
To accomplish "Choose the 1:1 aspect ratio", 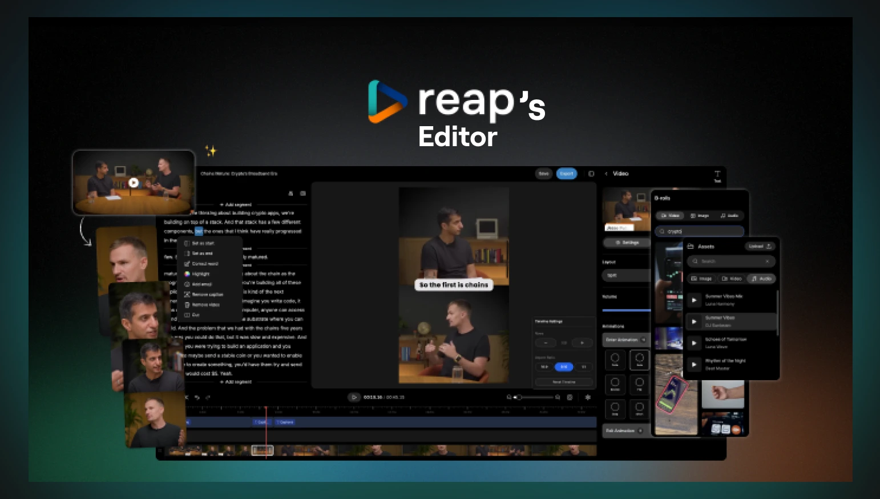I will [x=583, y=367].
